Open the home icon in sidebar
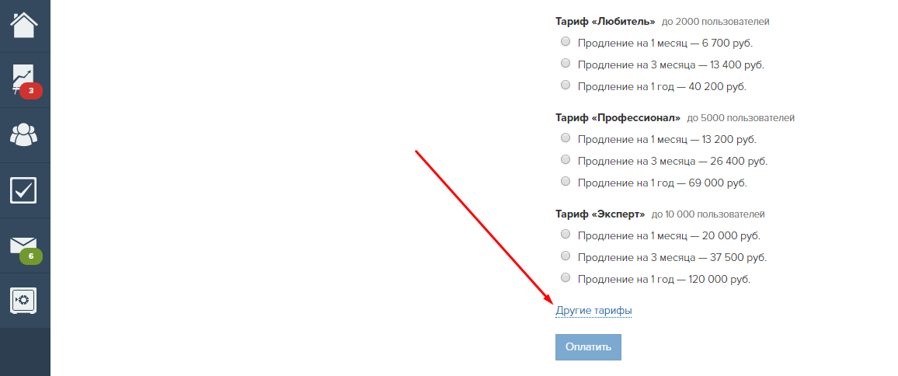 tap(24, 25)
